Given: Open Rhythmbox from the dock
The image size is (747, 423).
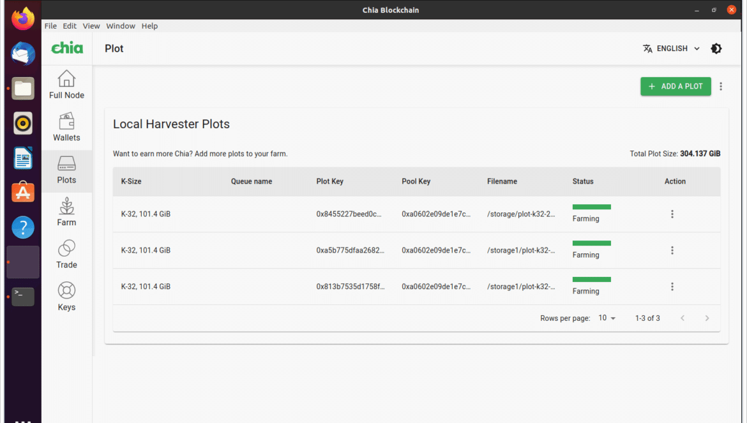Looking at the screenshot, I should 23,123.
